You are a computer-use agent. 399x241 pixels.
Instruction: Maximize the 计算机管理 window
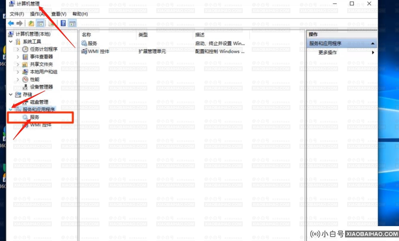click(352, 4)
